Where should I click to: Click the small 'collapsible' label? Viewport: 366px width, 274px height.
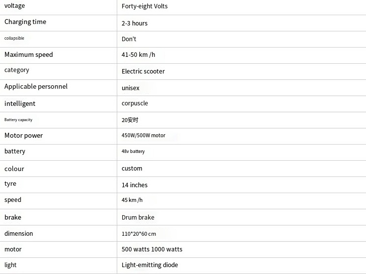tap(14, 38)
